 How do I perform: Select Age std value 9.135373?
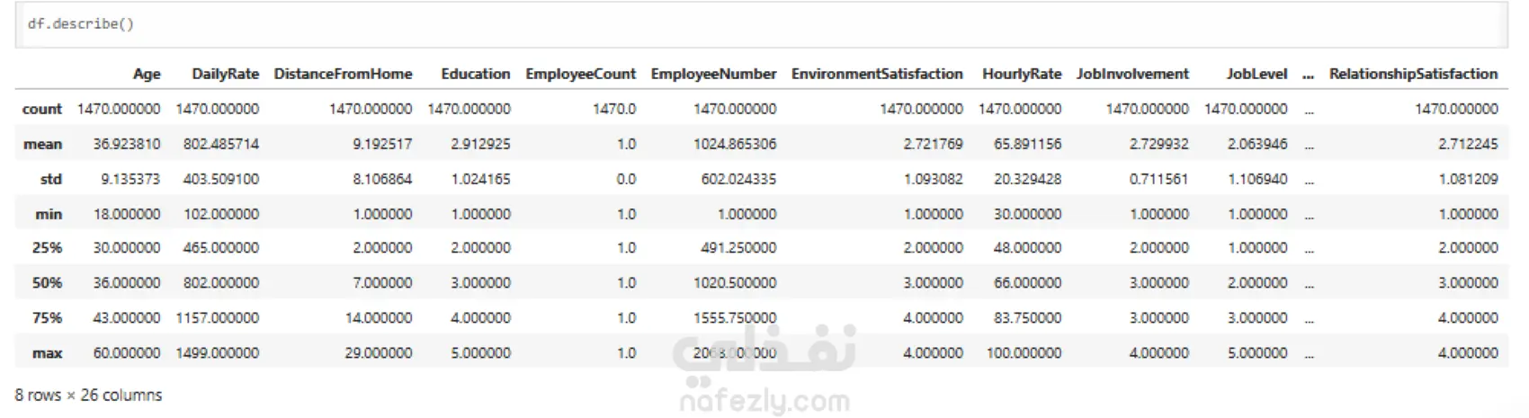click(130, 179)
